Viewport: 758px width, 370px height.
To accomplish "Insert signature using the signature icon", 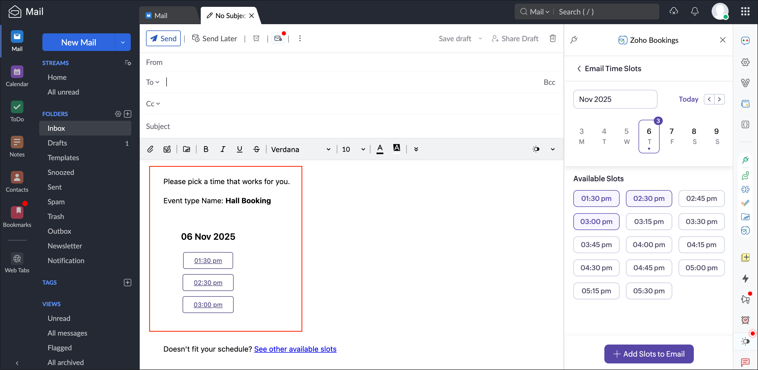I will 167,149.
